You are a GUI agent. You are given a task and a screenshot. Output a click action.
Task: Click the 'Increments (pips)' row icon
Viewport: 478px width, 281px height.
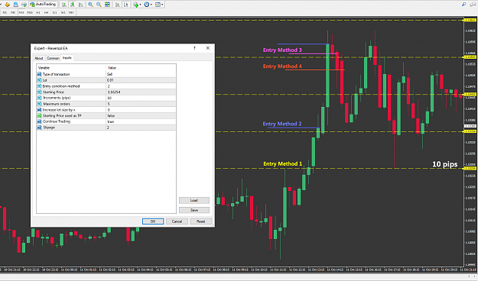[39, 98]
